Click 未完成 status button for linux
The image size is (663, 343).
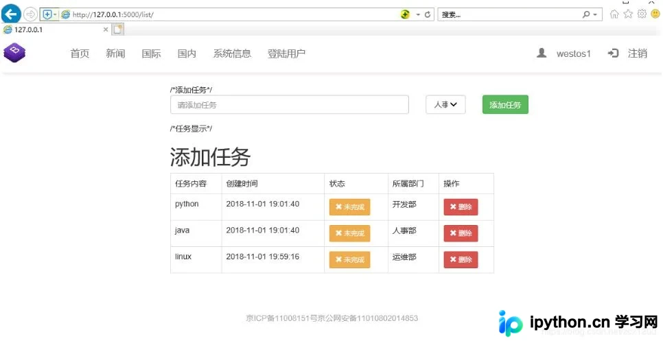349,259
